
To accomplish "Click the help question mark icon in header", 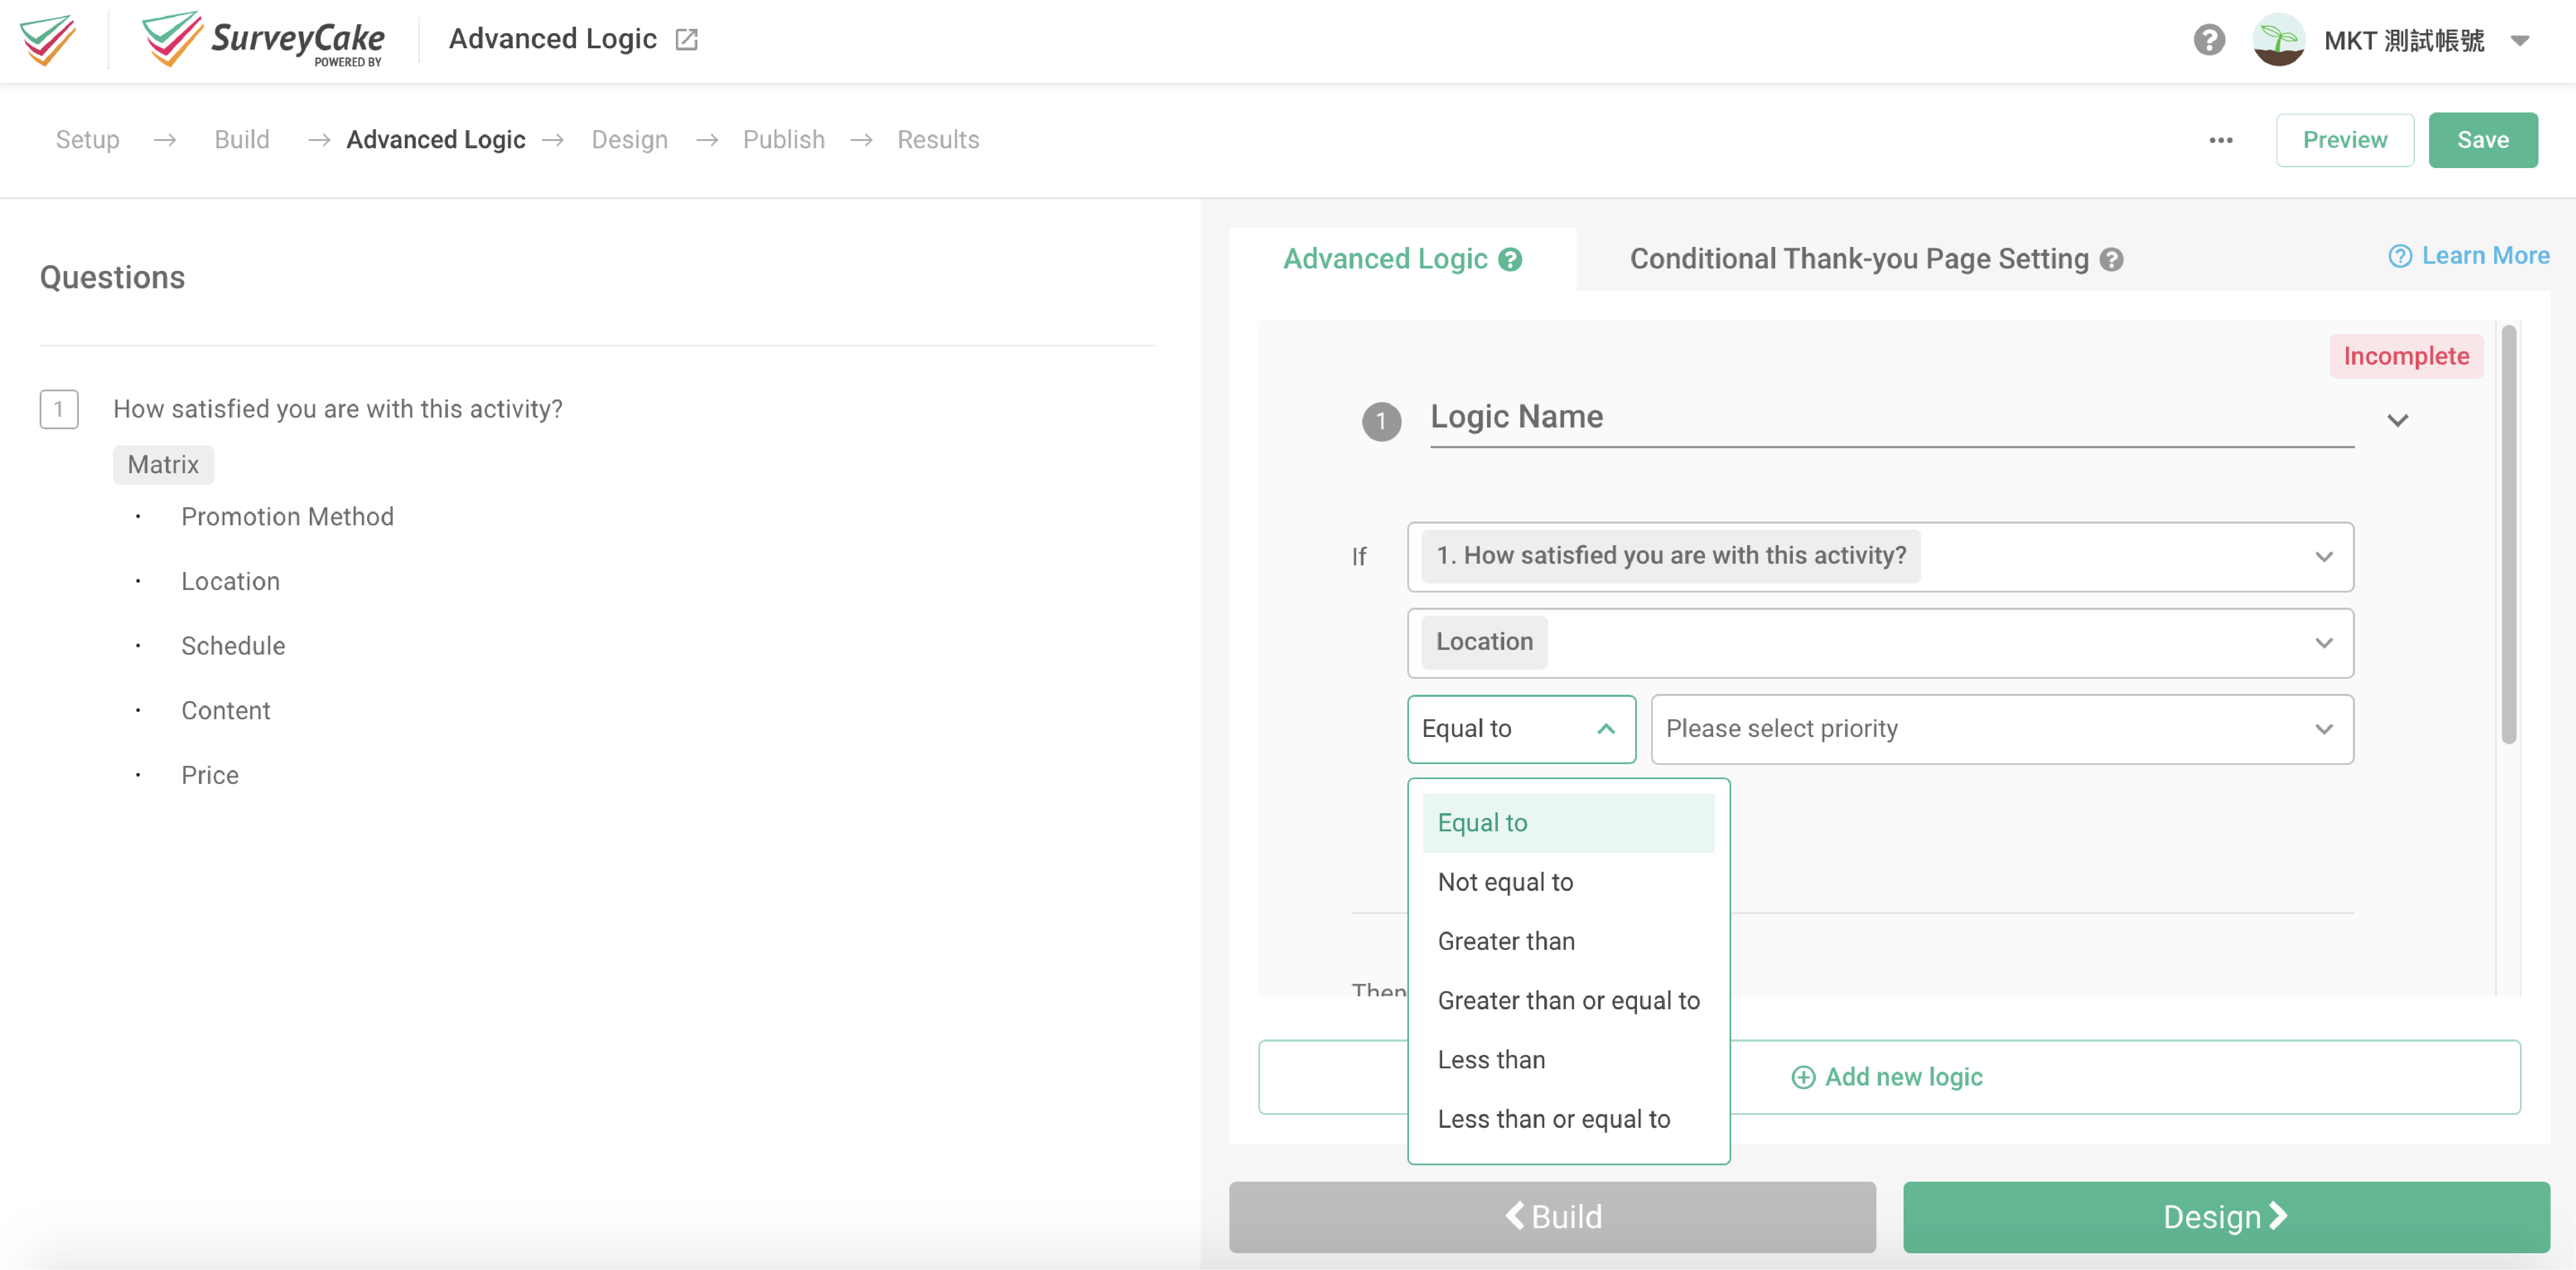I will click(2209, 39).
